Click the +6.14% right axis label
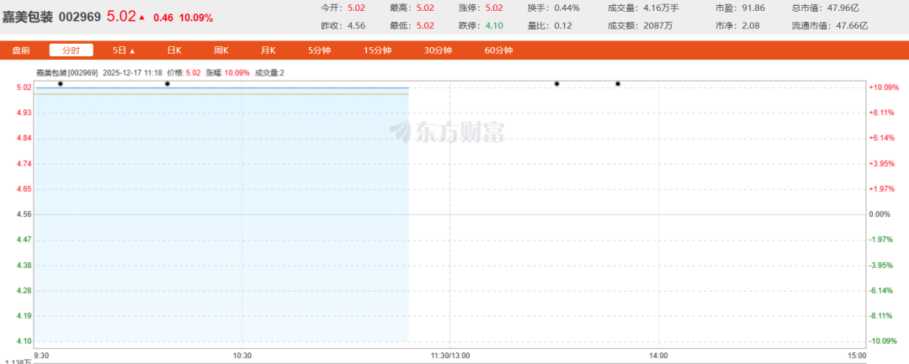Image resolution: width=909 pixels, height=364 pixels. tap(882, 139)
